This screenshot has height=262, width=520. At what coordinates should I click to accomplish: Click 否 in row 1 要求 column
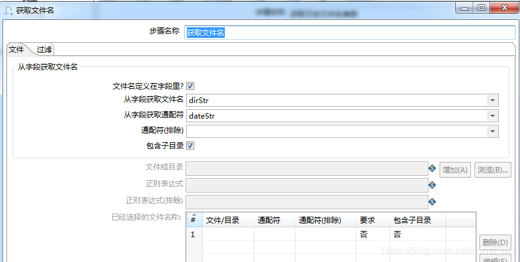(x=364, y=234)
